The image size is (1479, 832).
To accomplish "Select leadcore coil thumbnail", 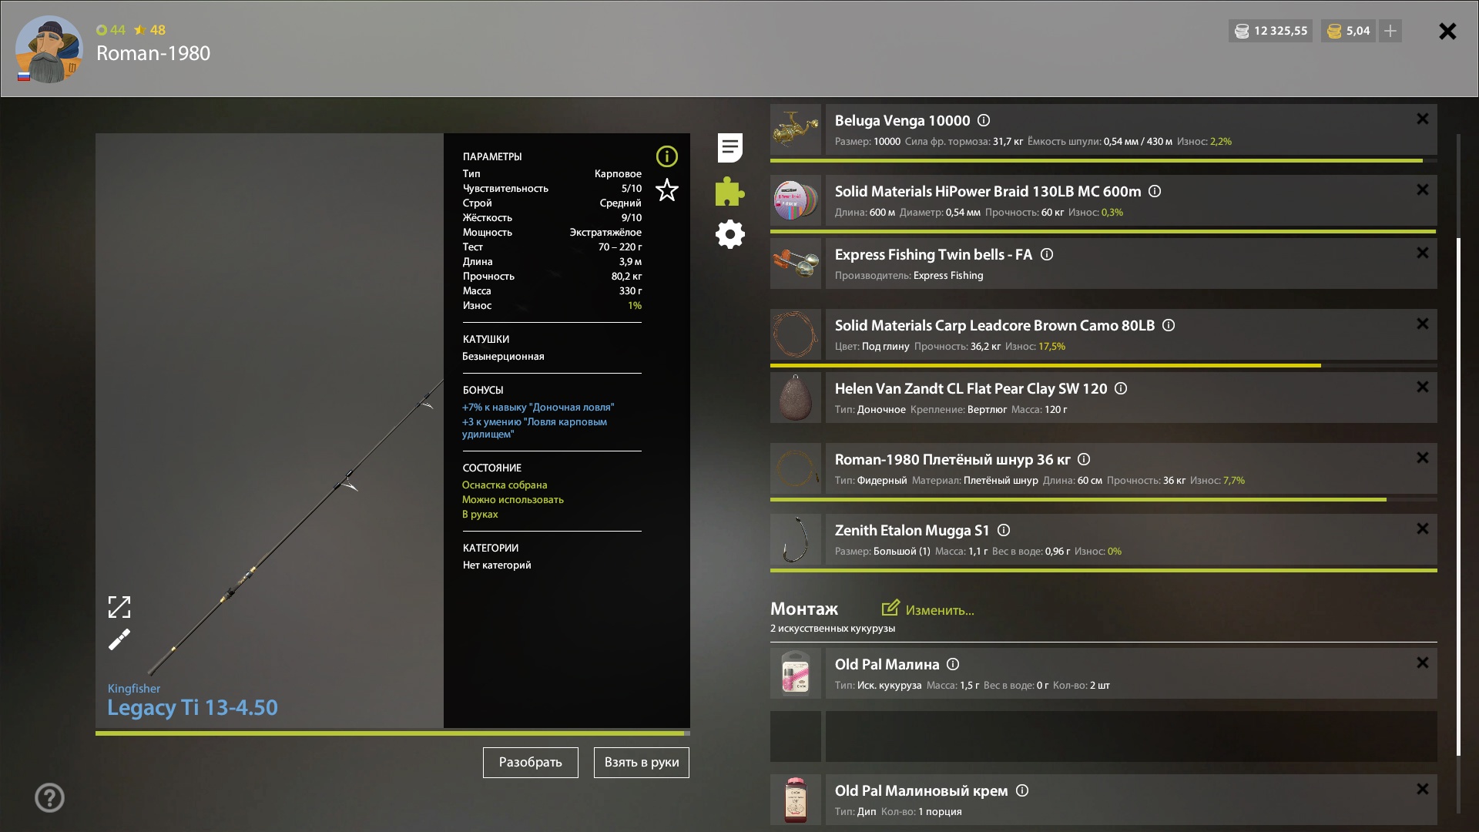I will [796, 334].
